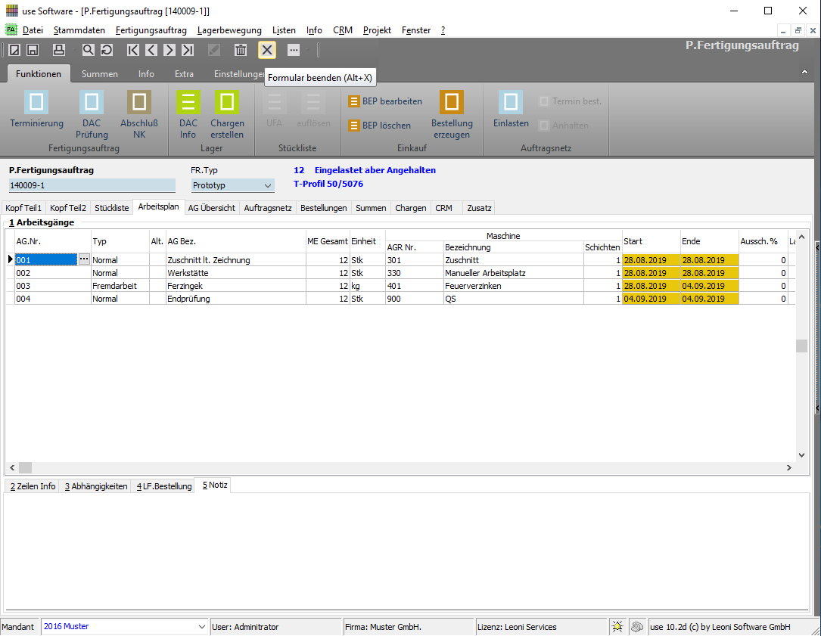Image resolution: width=821 pixels, height=636 pixels.
Task: Run the Terminierung function
Action: coord(36,110)
